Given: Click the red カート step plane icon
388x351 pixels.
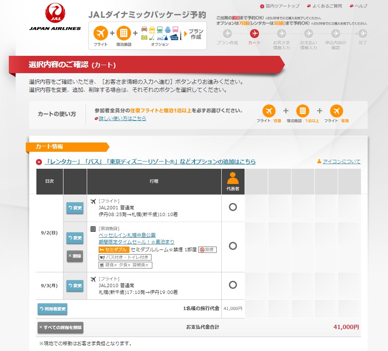Looking at the screenshot, I should (254, 33).
